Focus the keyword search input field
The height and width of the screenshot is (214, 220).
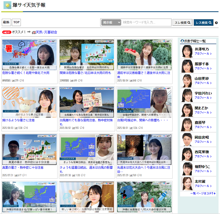click(146, 23)
